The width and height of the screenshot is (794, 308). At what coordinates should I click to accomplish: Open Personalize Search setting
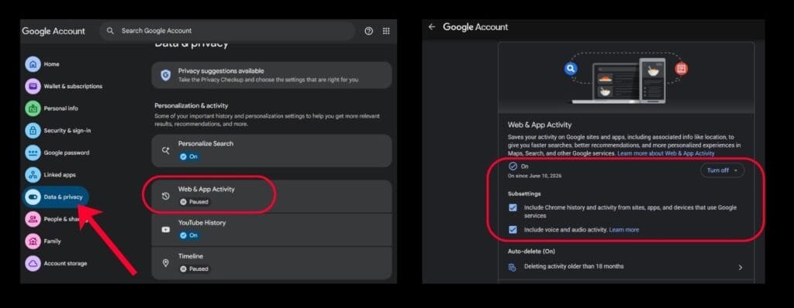(x=271, y=150)
